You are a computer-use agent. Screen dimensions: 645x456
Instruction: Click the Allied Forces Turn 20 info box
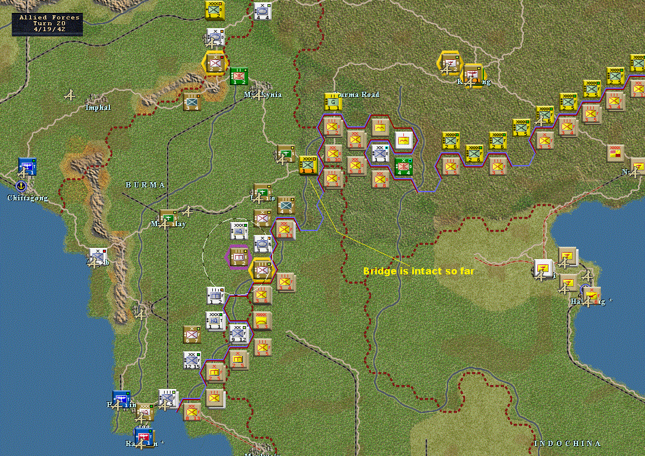point(47,24)
